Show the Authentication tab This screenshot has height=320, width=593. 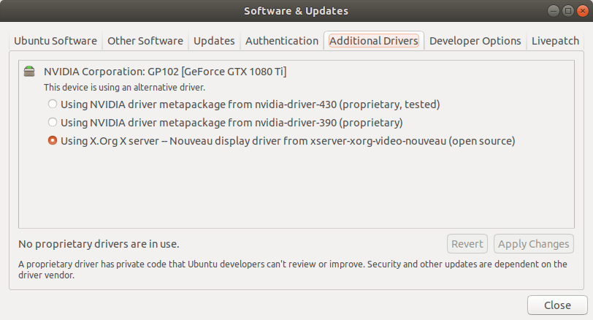coord(282,41)
